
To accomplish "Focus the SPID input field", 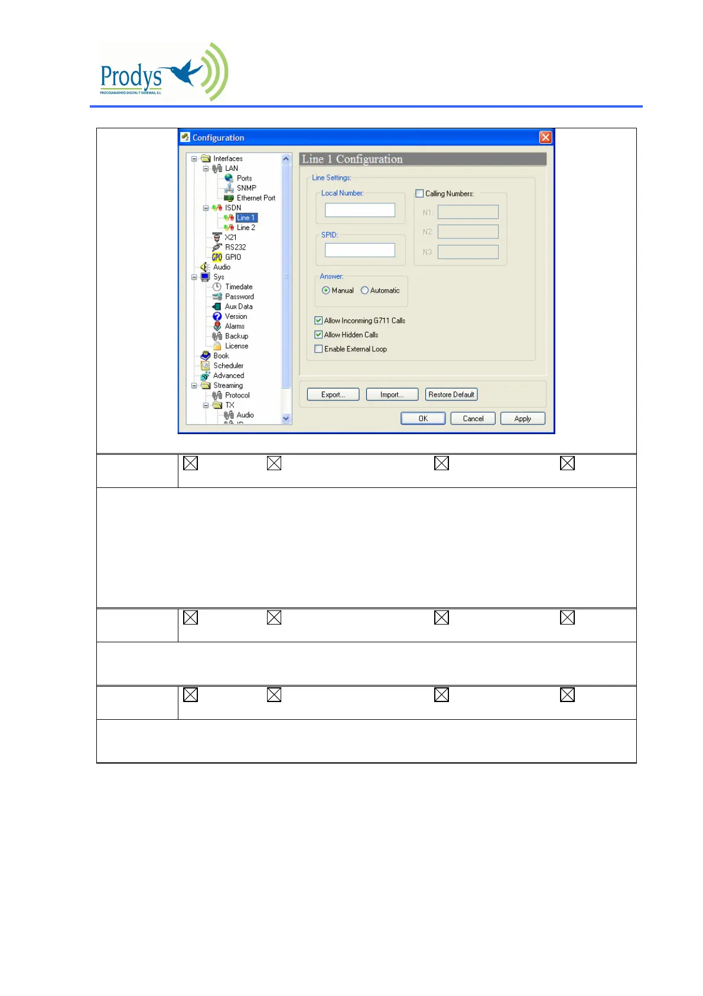I will 360,250.
